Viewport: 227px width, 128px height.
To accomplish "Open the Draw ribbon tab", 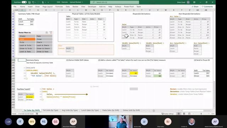I will tap(37, 6).
